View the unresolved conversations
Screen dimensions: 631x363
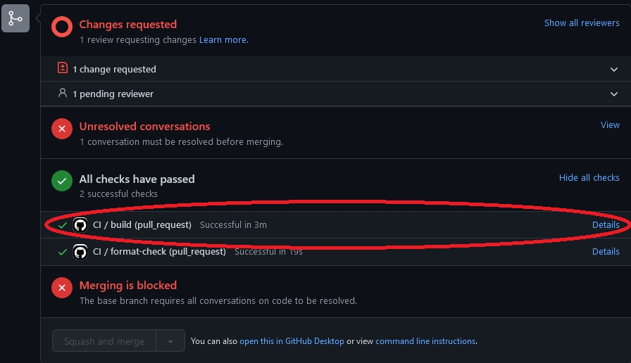tap(610, 125)
